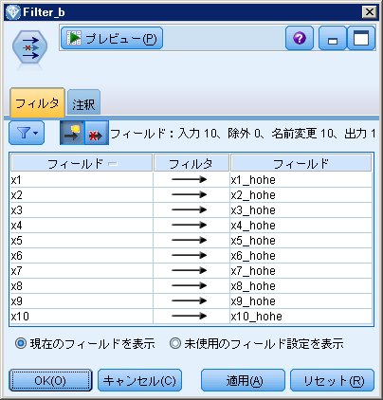Select the フィルタ tab
The height and width of the screenshot is (400, 383).
click(x=37, y=103)
